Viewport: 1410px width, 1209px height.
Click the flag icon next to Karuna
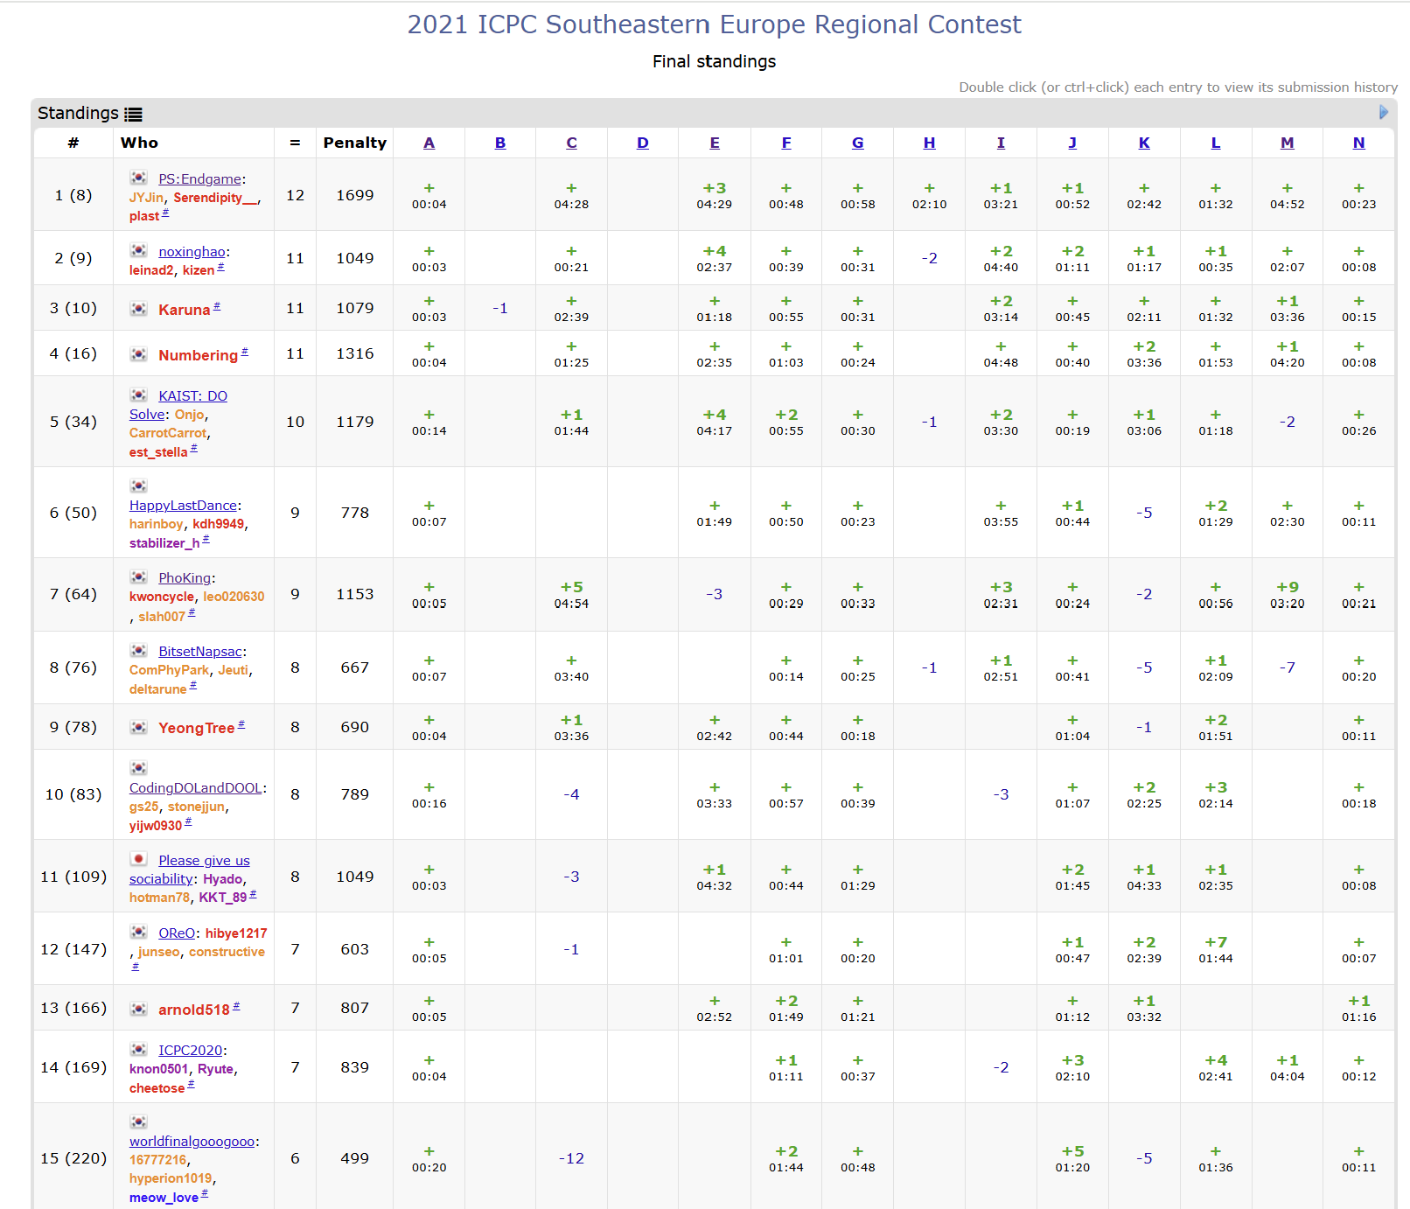point(139,309)
